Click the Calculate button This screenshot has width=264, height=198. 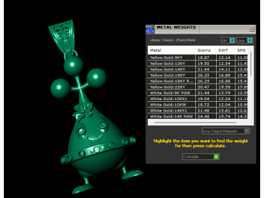(201, 157)
